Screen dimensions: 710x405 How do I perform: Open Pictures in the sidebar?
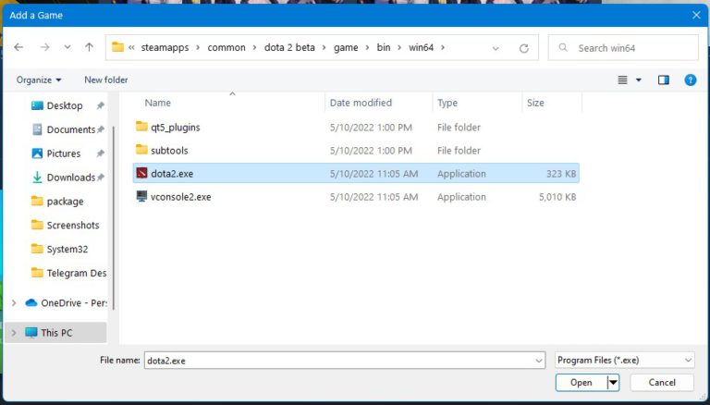click(64, 153)
